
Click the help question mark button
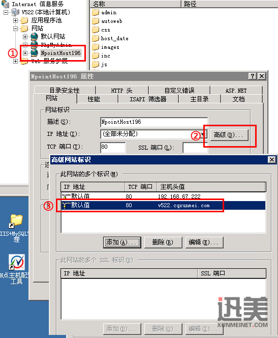pos(253,76)
